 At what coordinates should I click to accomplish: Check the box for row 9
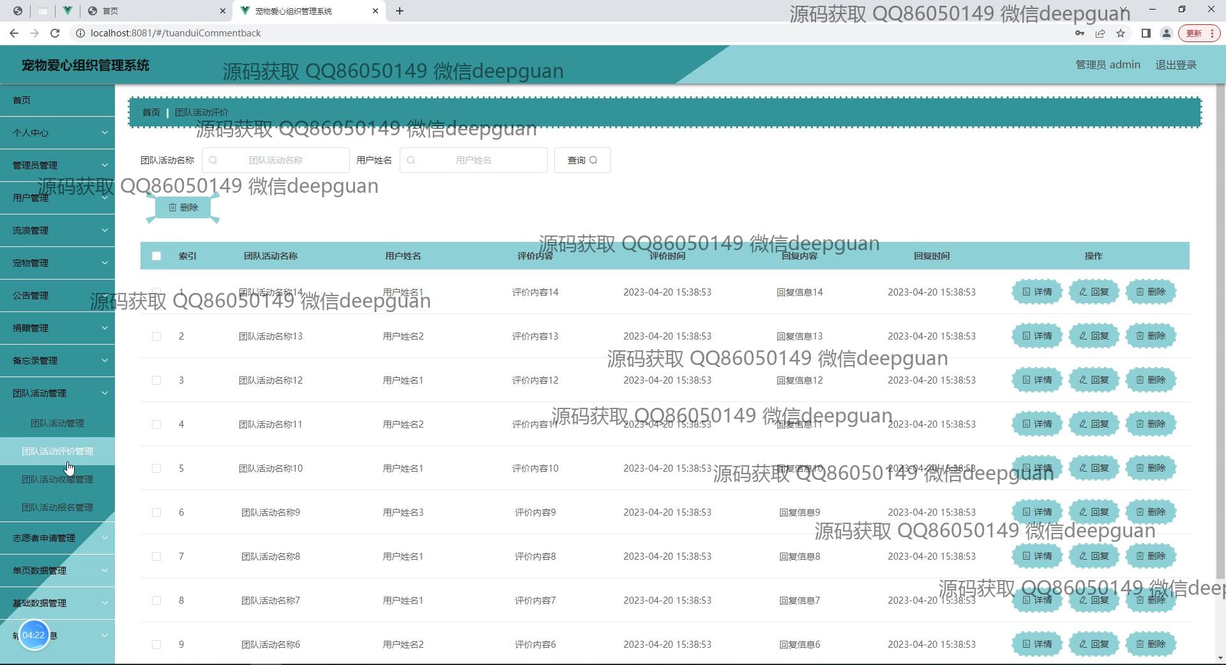[156, 645]
